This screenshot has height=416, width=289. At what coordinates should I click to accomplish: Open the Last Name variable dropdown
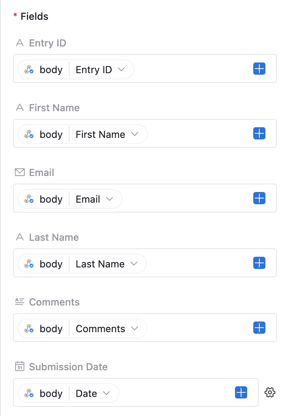134,264
